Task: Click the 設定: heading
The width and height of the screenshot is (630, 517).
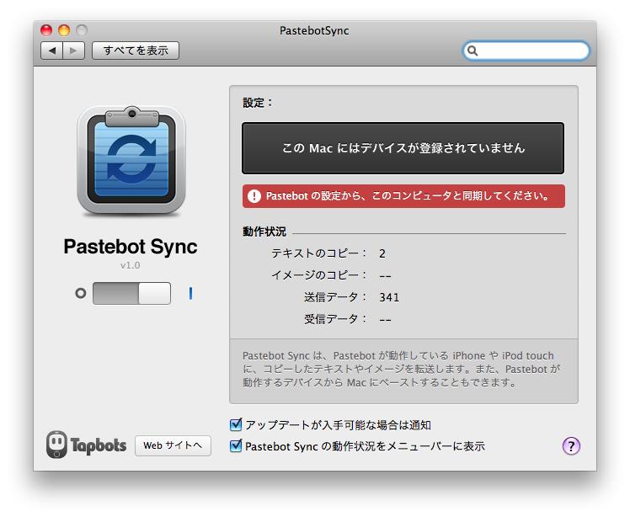Action: pos(258,103)
